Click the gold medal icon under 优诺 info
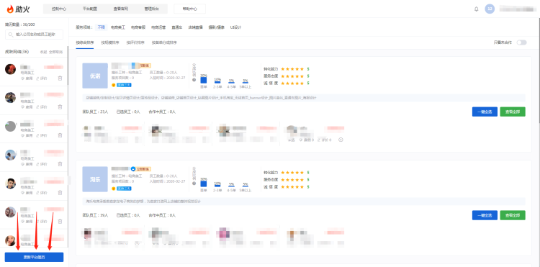Screen dimensions: 540x267 [x=113, y=85]
